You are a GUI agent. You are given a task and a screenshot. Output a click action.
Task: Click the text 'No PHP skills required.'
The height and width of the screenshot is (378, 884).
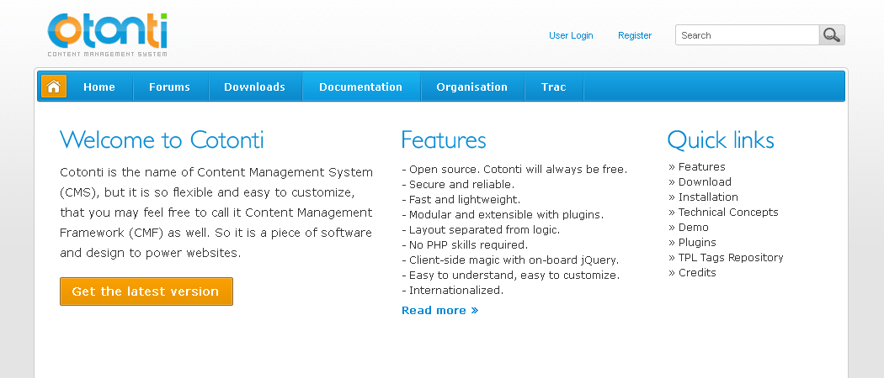point(468,244)
